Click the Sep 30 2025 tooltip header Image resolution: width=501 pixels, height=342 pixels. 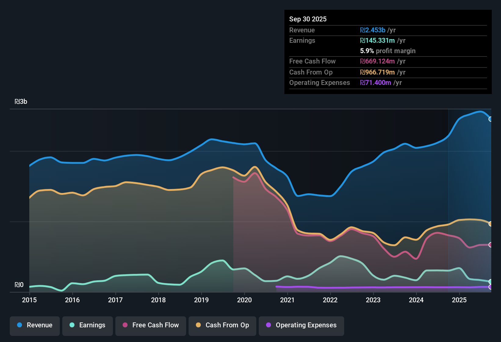point(308,19)
